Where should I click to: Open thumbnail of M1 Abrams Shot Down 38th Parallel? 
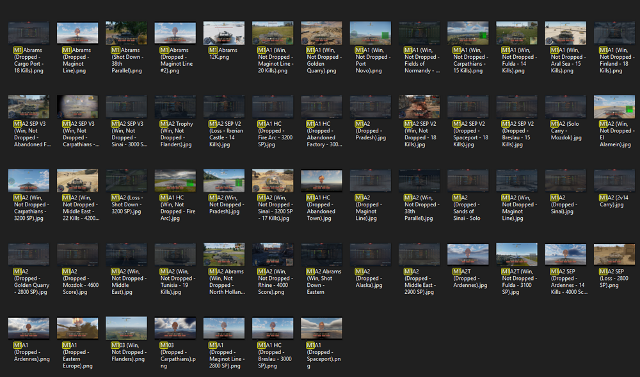pos(126,33)
